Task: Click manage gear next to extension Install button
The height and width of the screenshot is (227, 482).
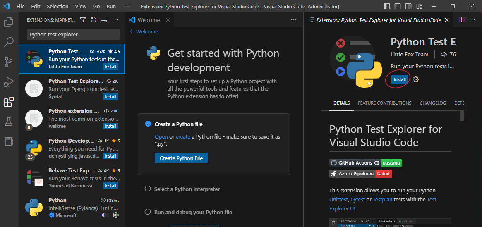Action: pos(416,79)
